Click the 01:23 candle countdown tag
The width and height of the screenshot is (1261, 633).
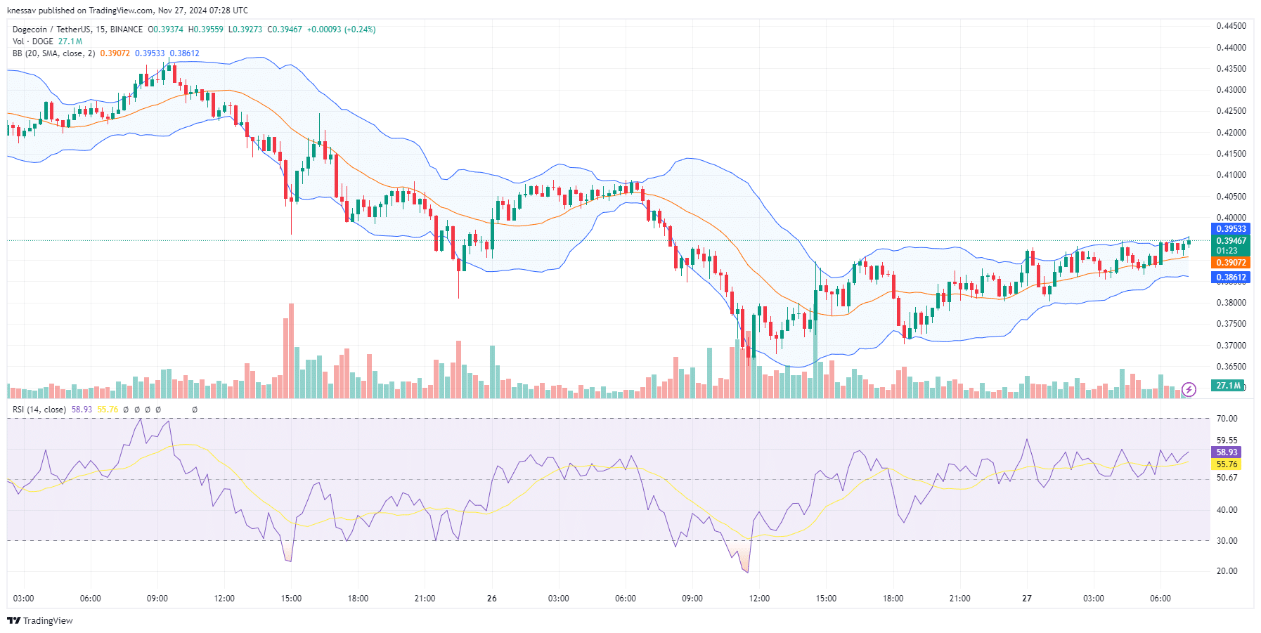(x=1227, y=251)
